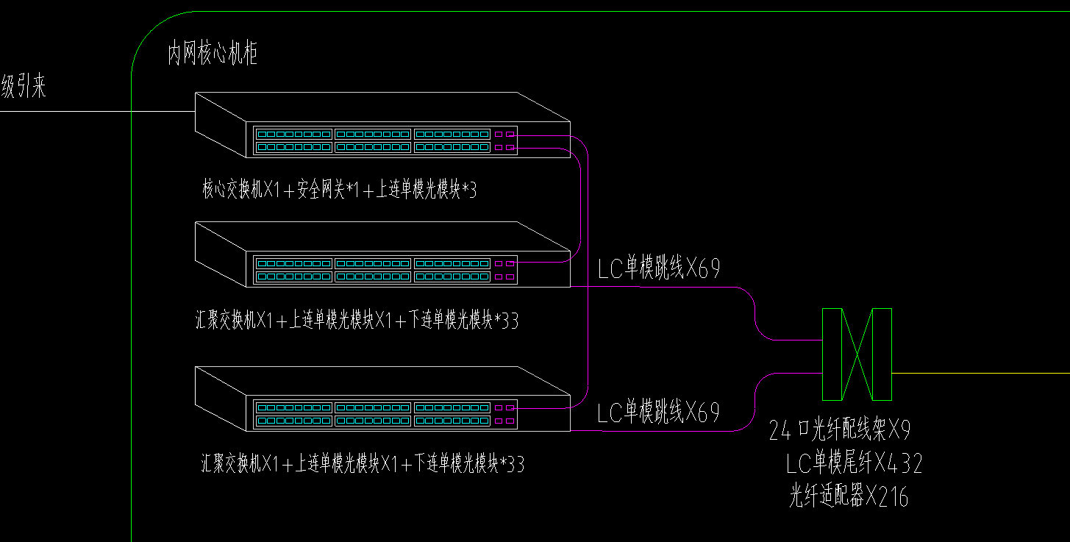
Task: Click the 级引来 label beside the incoming line
Action: 23,88
